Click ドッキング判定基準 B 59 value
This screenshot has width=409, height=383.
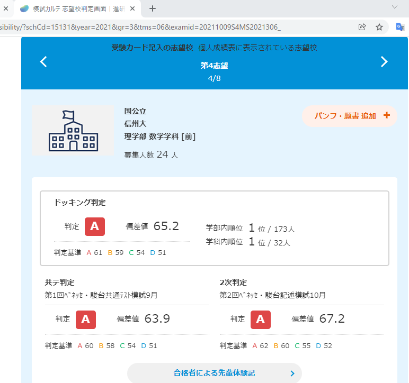coord(115,252)
